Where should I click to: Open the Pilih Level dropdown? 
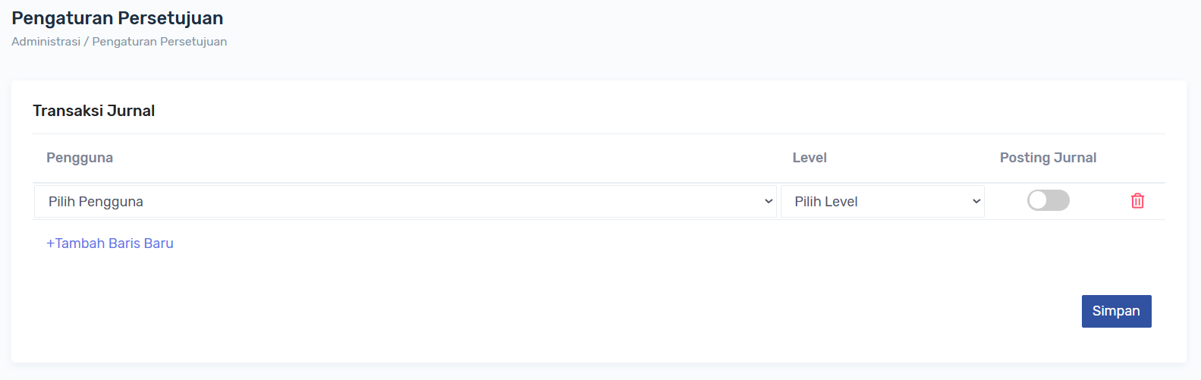(882, 202)
